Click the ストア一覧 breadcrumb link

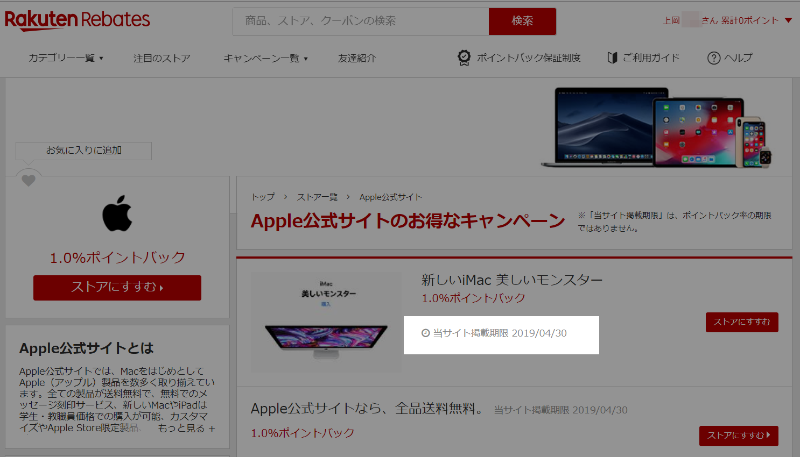click(317, 197)
